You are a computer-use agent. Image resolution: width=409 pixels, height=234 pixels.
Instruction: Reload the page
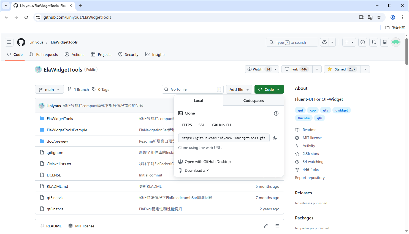(26, 17)
